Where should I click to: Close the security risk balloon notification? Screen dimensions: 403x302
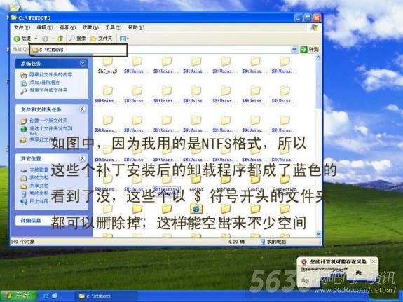tap(373, 261)
